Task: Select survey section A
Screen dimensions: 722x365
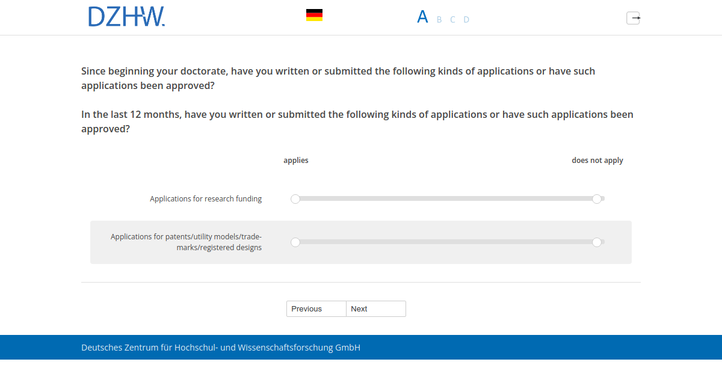Action: pyautogui.click(x=423, y=16)
